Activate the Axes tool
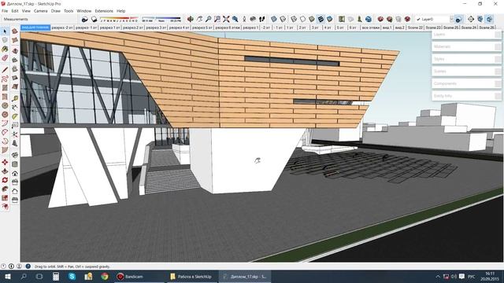The image size is (504, 283). tap(15, 134)
